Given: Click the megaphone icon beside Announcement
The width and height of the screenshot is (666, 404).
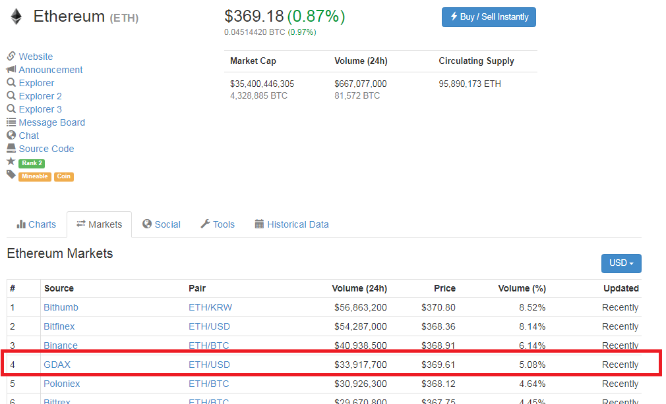Looking at the screenshot, I should [x=11, y=69].
